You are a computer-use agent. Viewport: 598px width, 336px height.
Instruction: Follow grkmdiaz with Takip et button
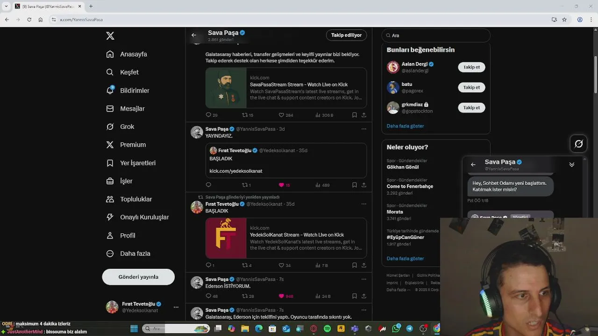pos(471,108)
